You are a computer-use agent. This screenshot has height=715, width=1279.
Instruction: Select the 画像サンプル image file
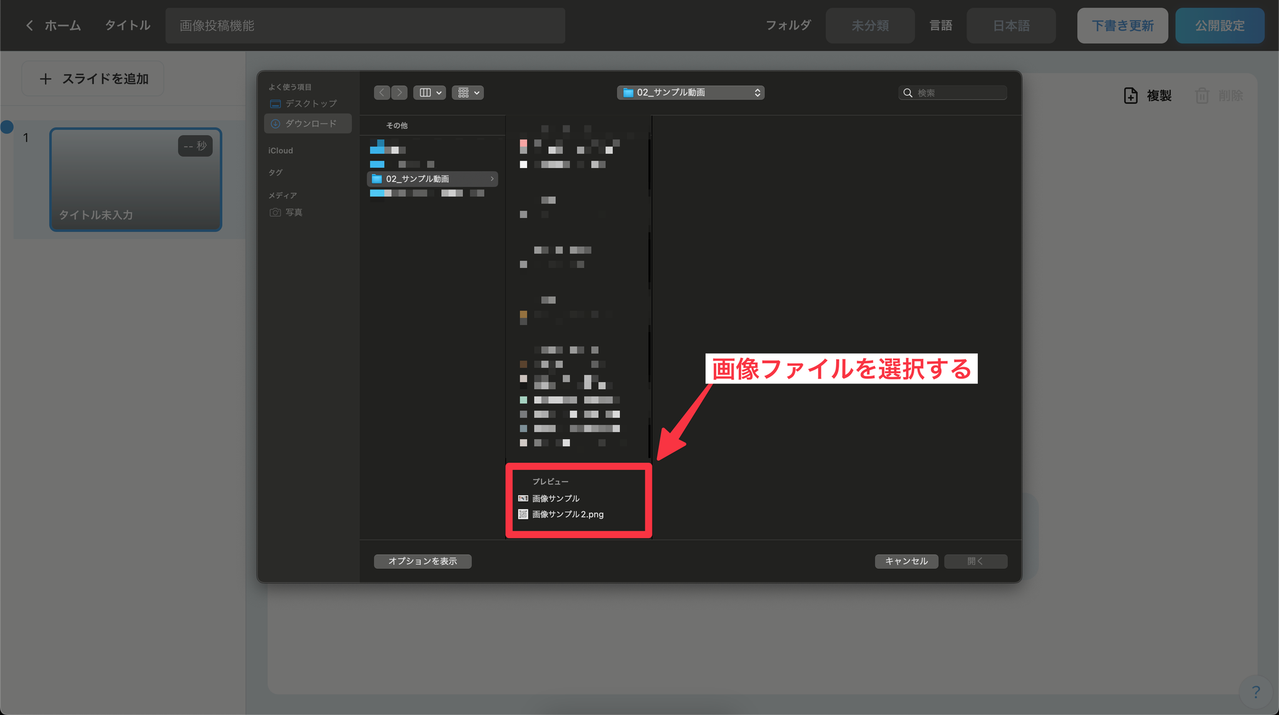click(555, 498)
